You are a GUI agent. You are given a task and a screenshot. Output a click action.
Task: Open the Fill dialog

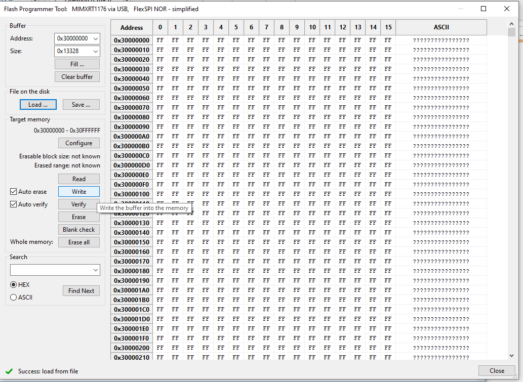pyautogui.click(x=77, y=64)
